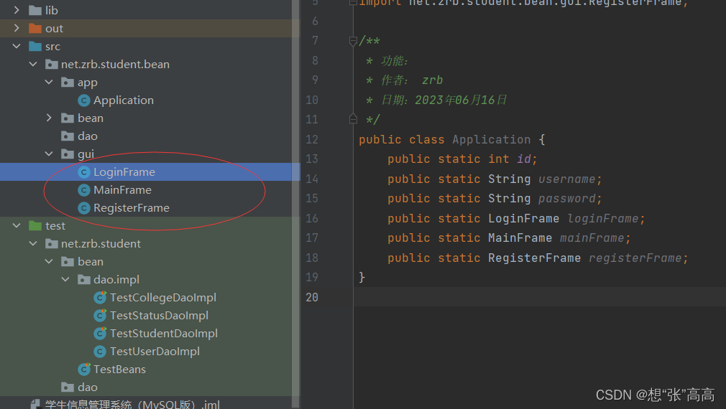
Task: Click the loginFrame variable in code
Action: pos(603,219)
